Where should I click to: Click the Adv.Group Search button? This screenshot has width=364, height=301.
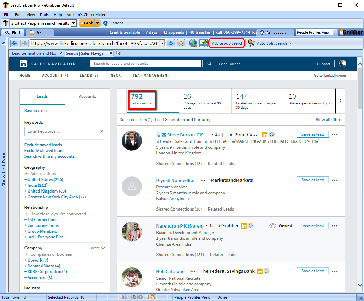coord(227,43)
